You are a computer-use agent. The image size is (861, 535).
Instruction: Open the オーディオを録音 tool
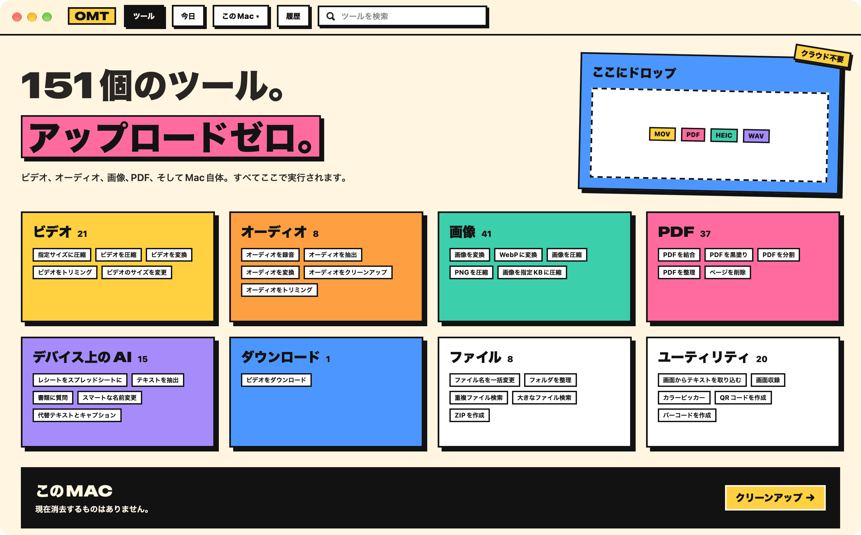[x=270, y=255]
